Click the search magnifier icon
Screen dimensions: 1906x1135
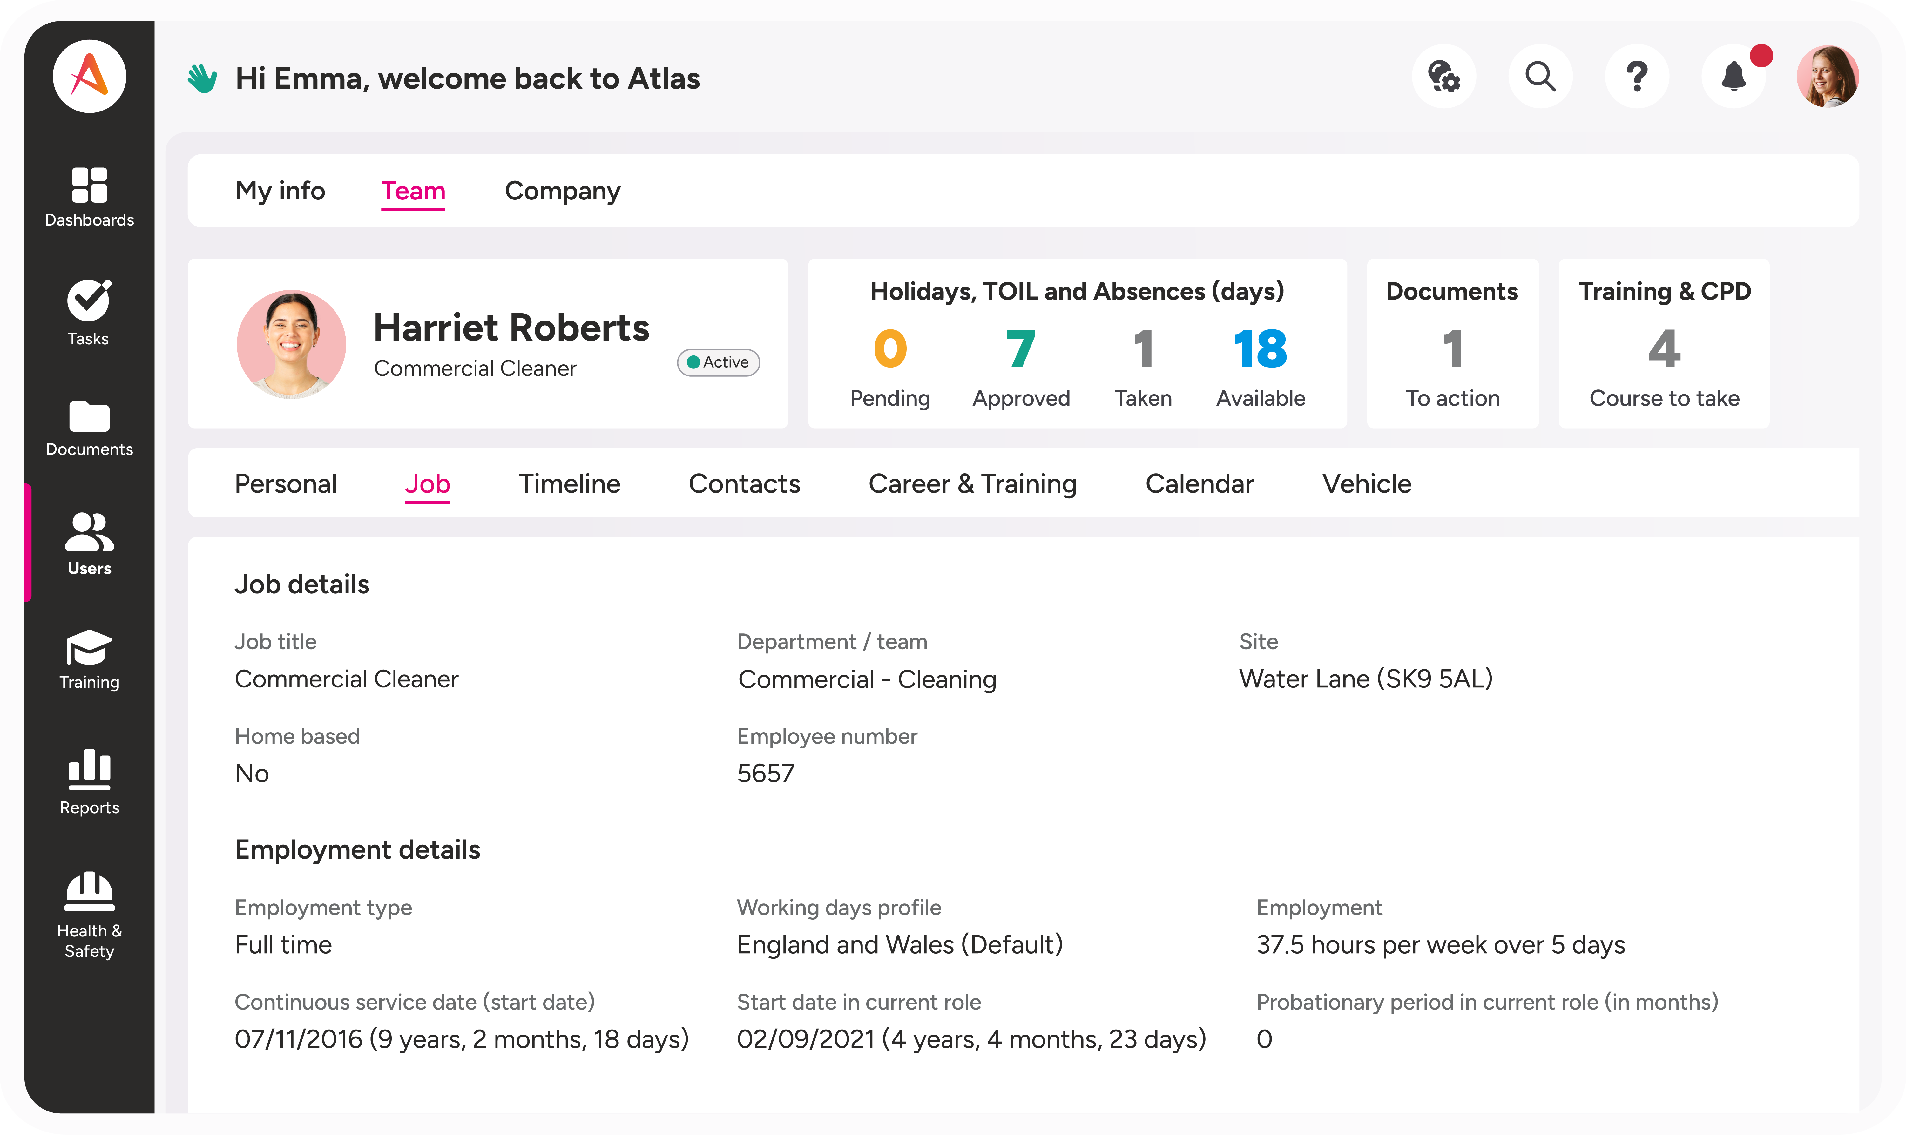1540,77
